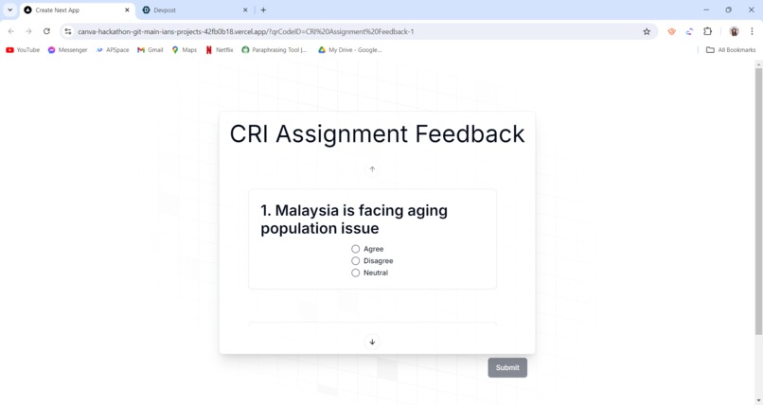Click the up arrow above question 1

pyautogui.click(x=372, y=169)
